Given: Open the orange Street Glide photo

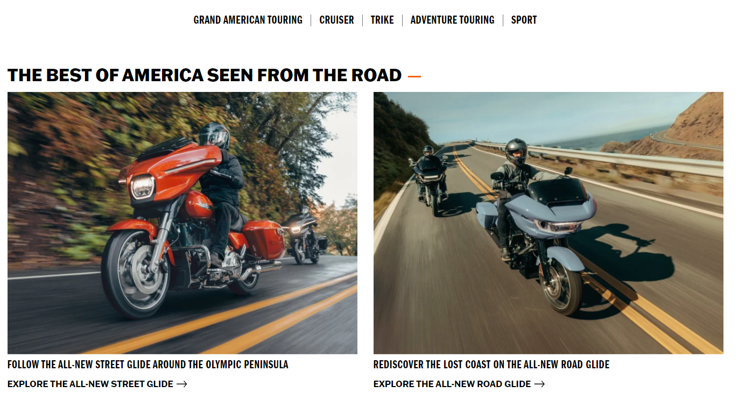Looking at the screenshot, I should [x=182, y=223].
